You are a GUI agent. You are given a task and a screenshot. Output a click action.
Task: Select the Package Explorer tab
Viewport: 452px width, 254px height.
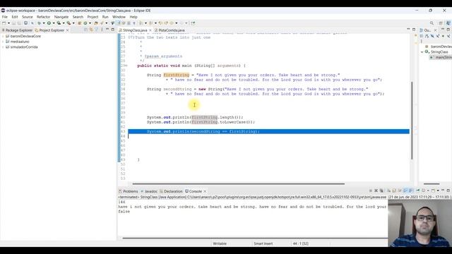click(17, 30)
